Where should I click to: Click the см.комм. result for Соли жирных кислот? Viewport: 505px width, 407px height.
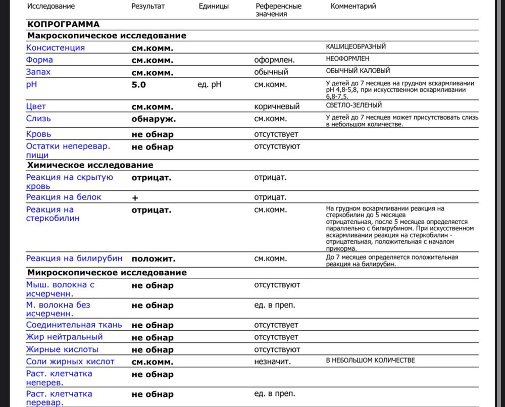pyautogui.click(x=153, y=362)
